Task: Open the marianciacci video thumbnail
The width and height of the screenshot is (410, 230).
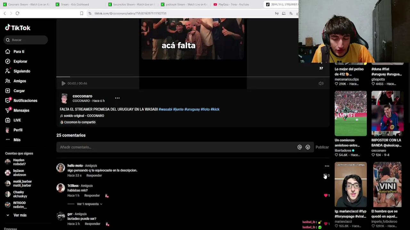Action: pos(350,185)
